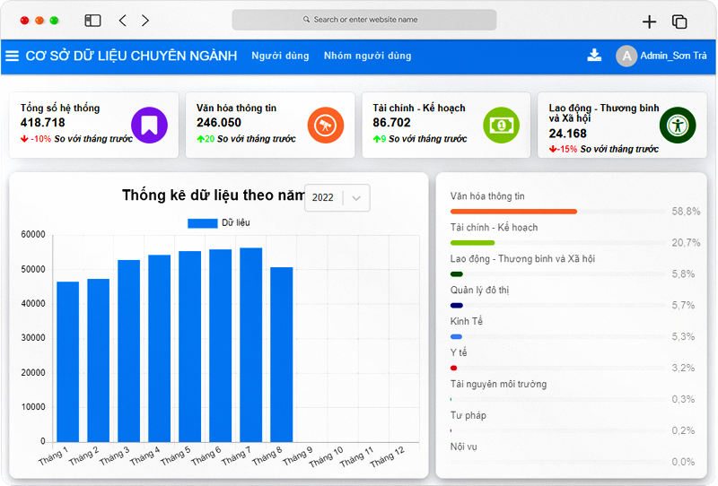Click the Tháng 4 bar in chart
The height and width of the screenshot is (486, 718).
160,349
